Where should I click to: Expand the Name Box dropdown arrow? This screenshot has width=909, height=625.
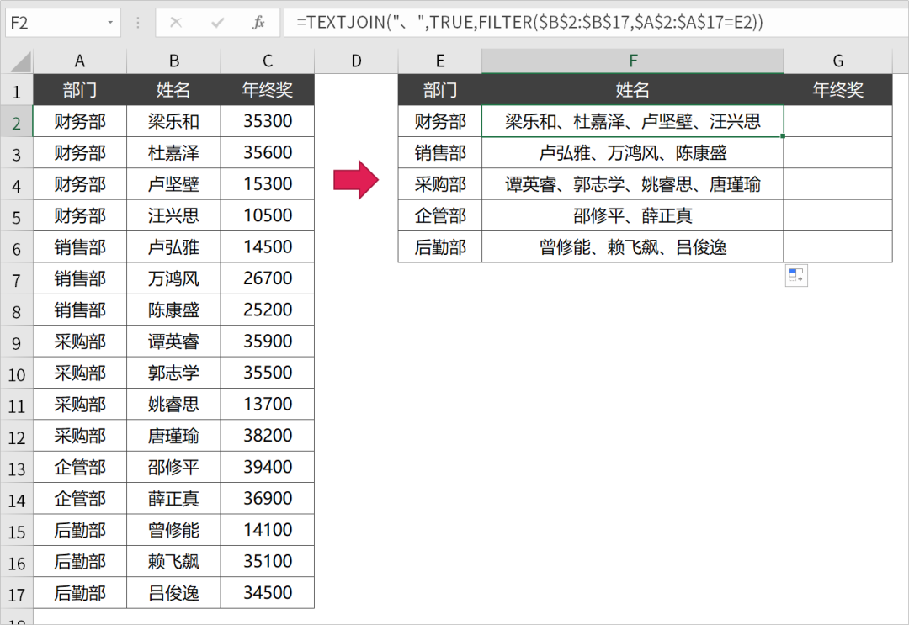point(110,23)
